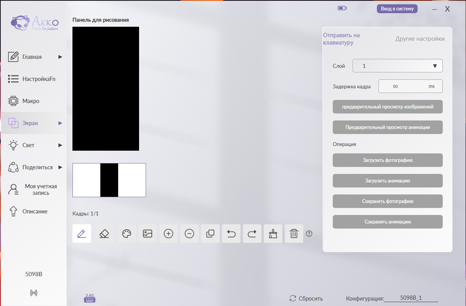Image resolution: width=466 pixels, height=306 pixels.
Task: Switch to Другие настройки tab
Action: click(x=420, y=39)
